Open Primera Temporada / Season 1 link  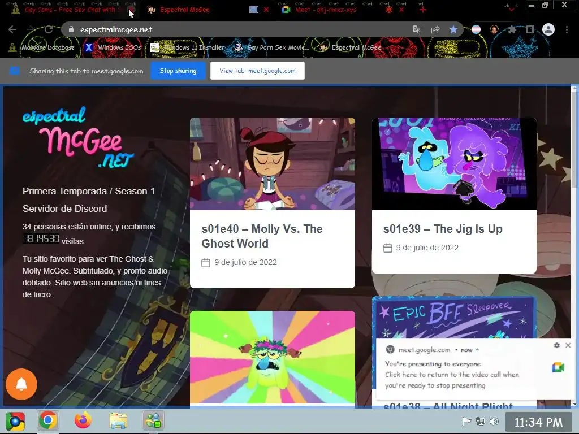click(x=89, y=191)
